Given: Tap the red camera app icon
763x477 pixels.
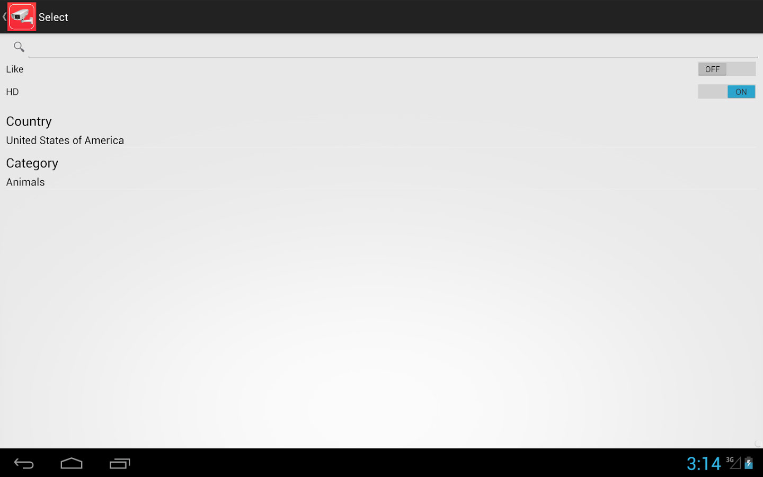Looking at the screenshot, I should (x=22, y=17).
